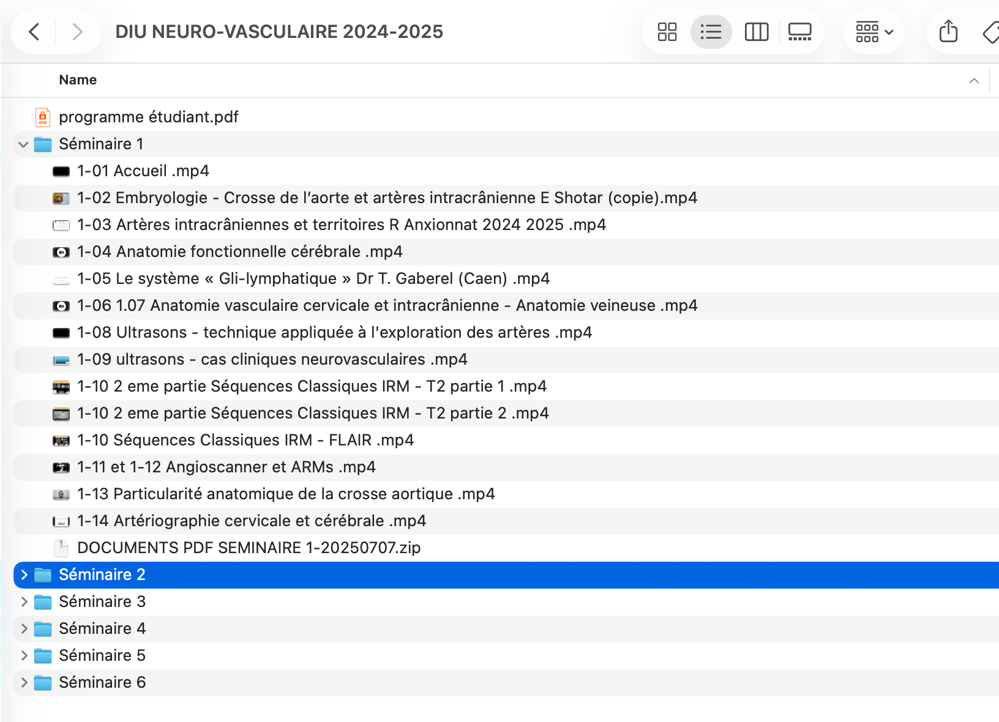Expand the Séminaire 3 folder

(x=24, y=602)
